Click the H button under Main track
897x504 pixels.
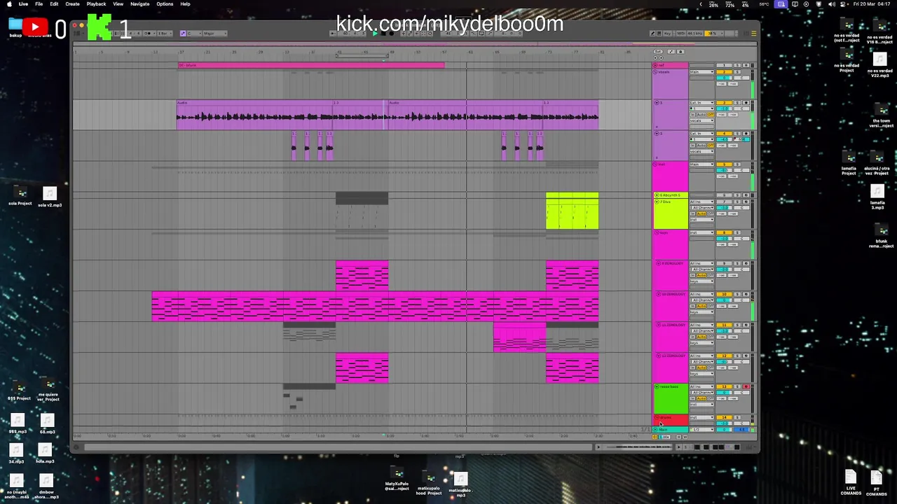678,437
